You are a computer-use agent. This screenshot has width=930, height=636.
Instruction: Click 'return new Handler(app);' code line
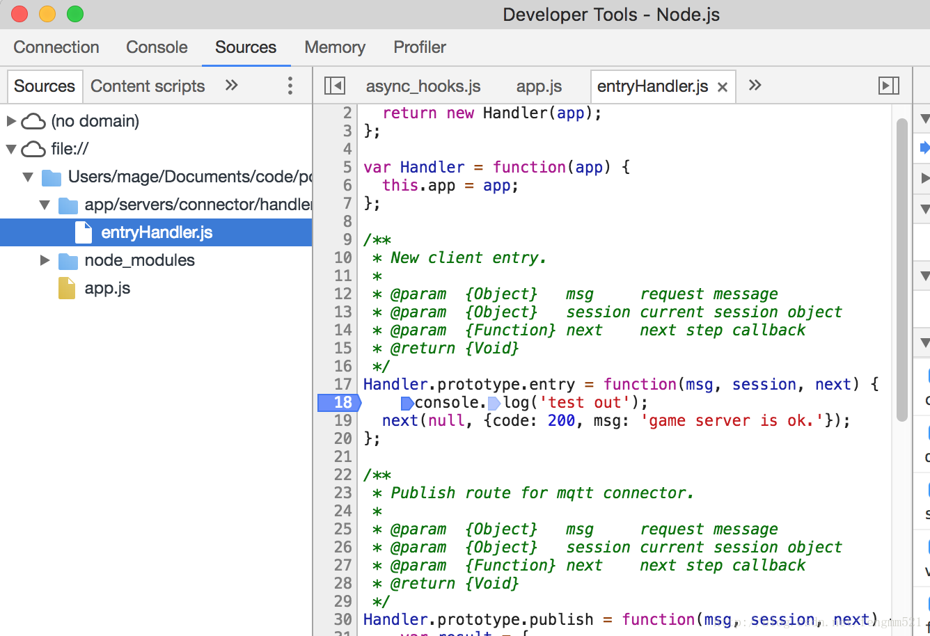coord(492,113)
